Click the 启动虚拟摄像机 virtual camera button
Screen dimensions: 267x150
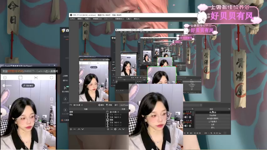[213, 119]
